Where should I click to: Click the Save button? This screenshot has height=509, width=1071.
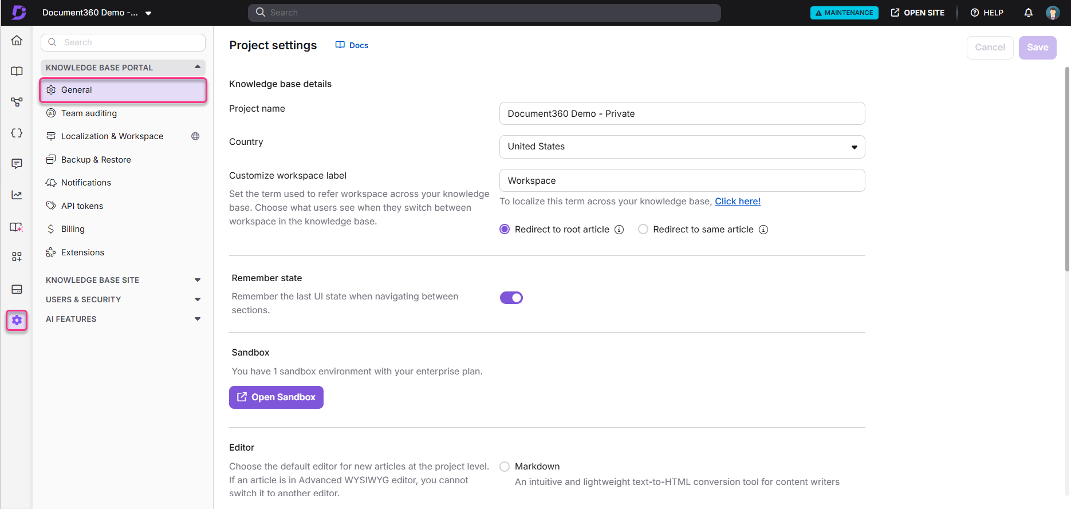point(1037,48)
